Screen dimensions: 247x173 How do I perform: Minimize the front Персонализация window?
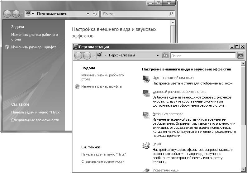point(232,47)
